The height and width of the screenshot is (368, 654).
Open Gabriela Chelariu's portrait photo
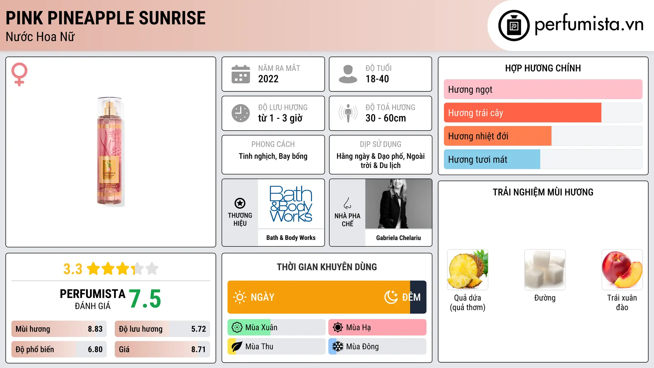(x=399, y=204)
